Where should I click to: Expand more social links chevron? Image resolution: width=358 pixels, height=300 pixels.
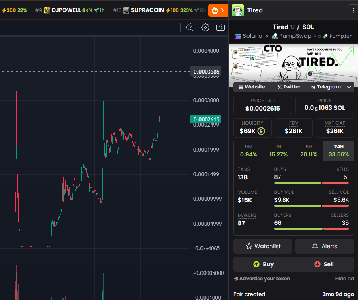click(349, 87)
